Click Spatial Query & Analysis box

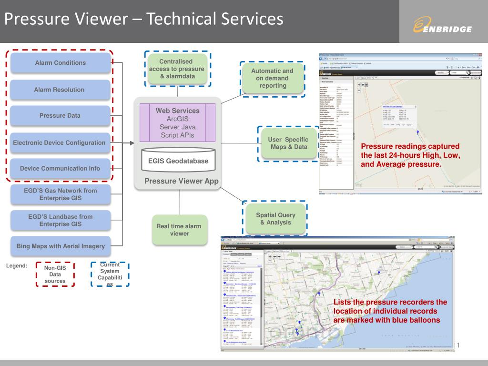click(x=275, y=218)
